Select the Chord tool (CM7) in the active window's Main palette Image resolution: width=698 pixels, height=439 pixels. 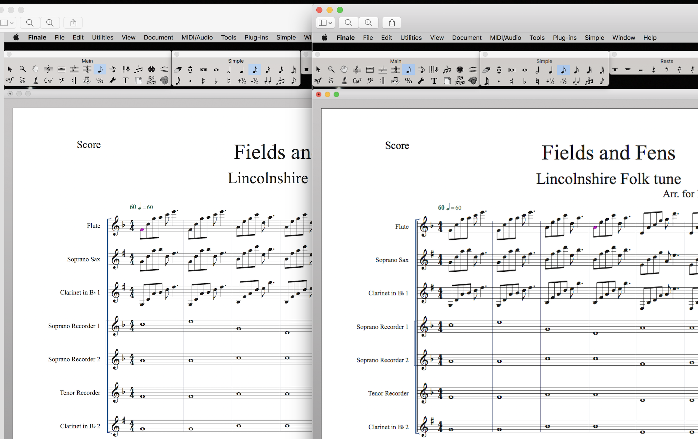[357, 81]
